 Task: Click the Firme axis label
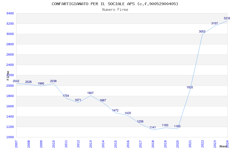[x=8, y=76]
